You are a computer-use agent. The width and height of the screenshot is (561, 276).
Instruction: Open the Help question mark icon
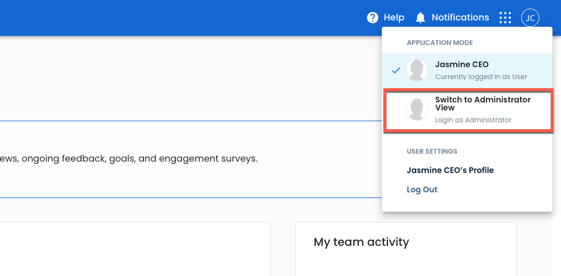click(373, 18)
